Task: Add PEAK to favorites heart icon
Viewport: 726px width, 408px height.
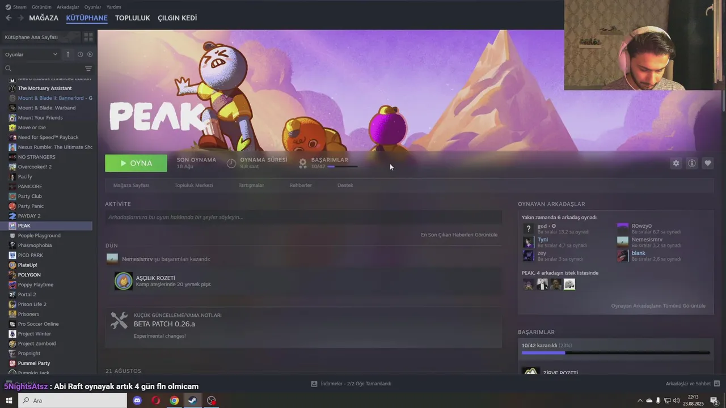Action: (x=708, y=163)
